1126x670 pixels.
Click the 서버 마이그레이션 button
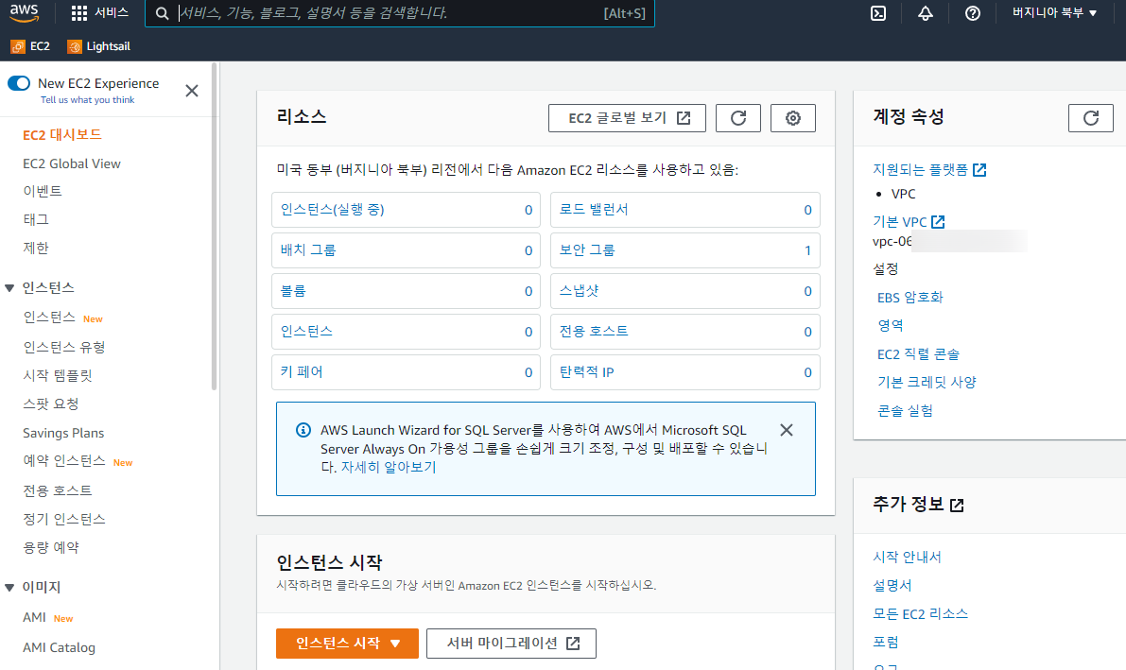click(511, 644)
